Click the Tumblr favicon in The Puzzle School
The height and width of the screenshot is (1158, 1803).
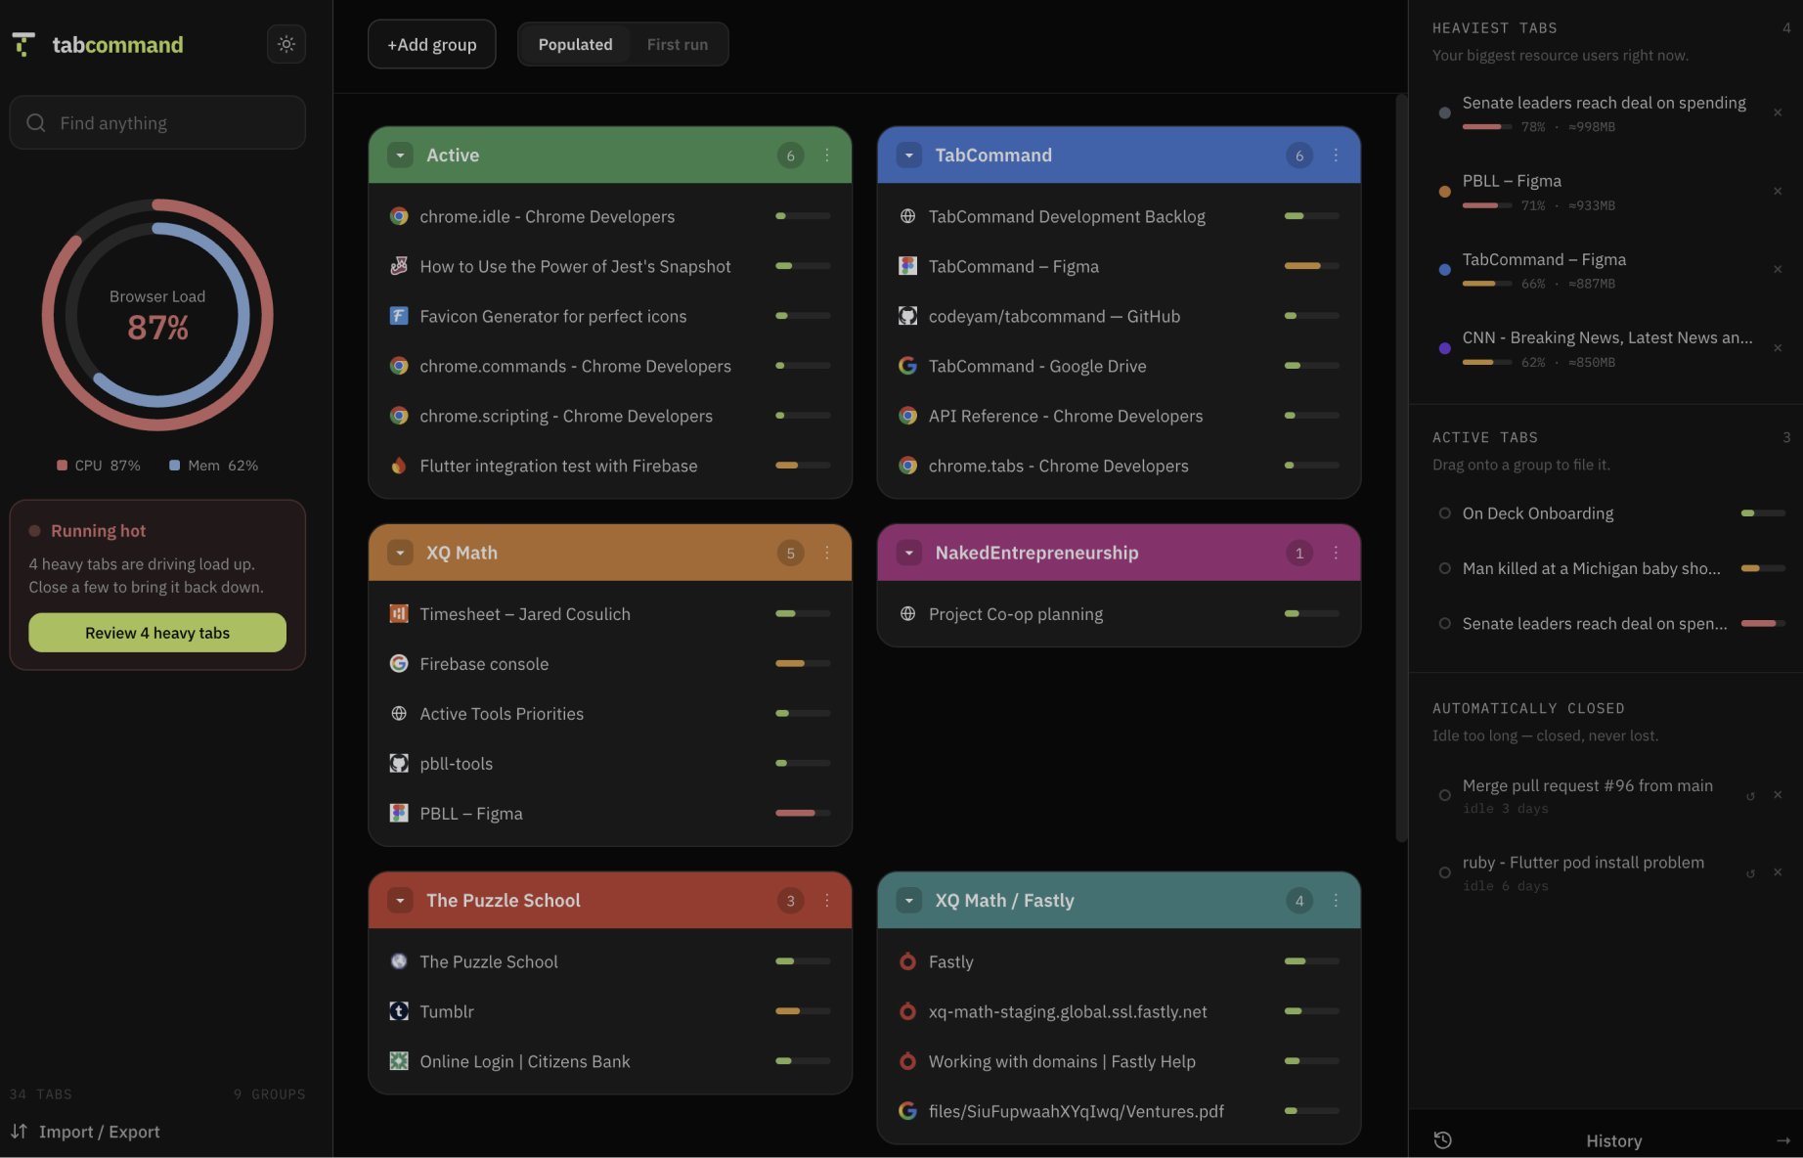click(399, 1011)
